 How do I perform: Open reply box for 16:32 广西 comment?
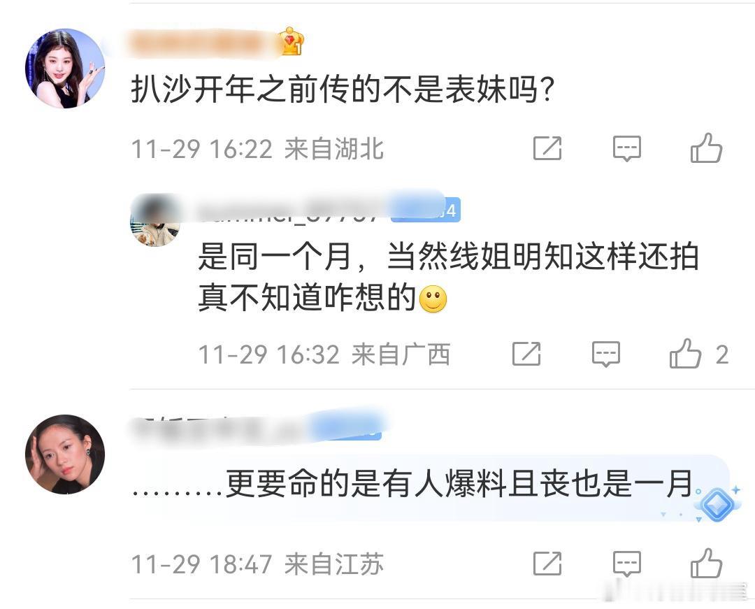tap(605, 354)
